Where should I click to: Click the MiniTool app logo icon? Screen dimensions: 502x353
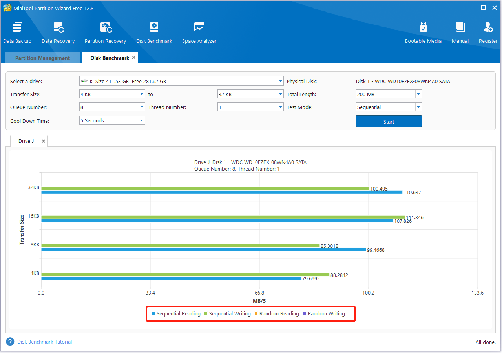click(x=8, y=8)
